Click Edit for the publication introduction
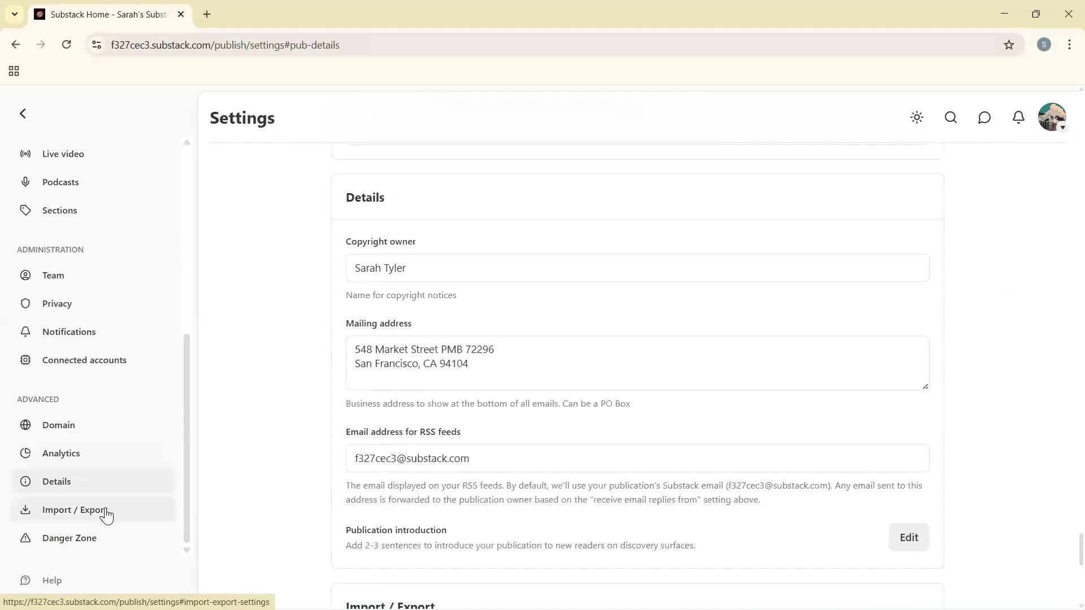This screenshot has width=1085, height=610. (908, 537)
